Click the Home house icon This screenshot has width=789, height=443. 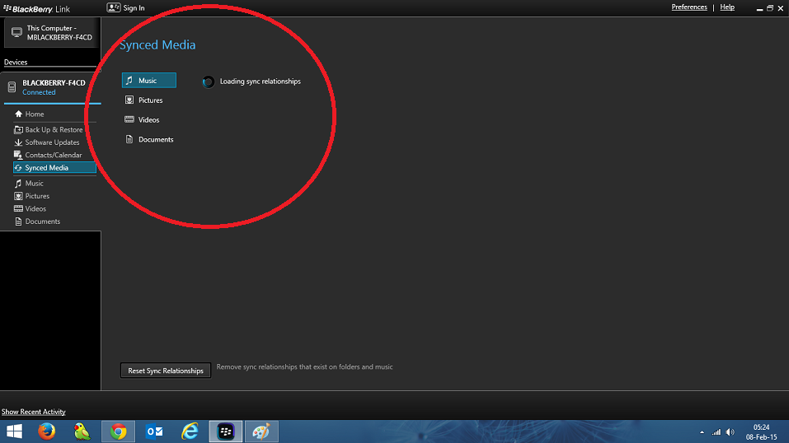pyautogui.click(x=19, y=114)
